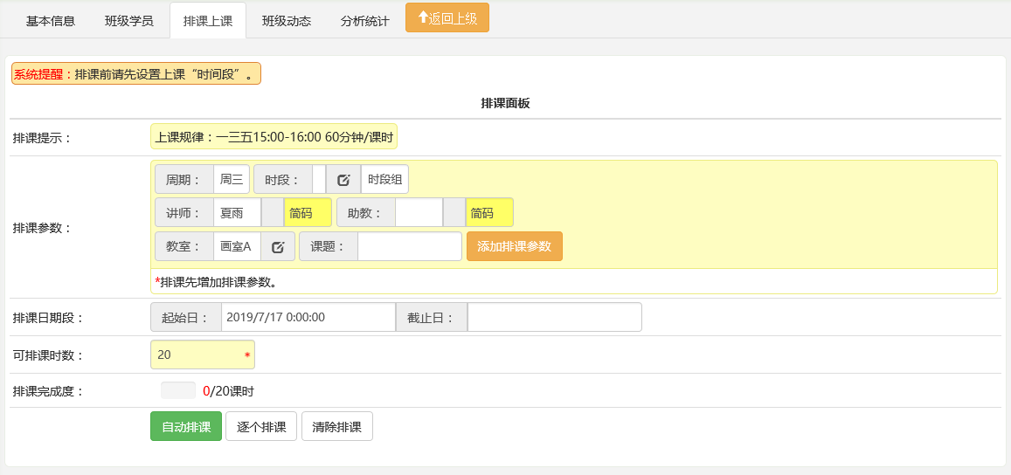Viewport: 1011px width, 475px height.
Task: Click the 逐个排课 button
Action: pos(261,427)
